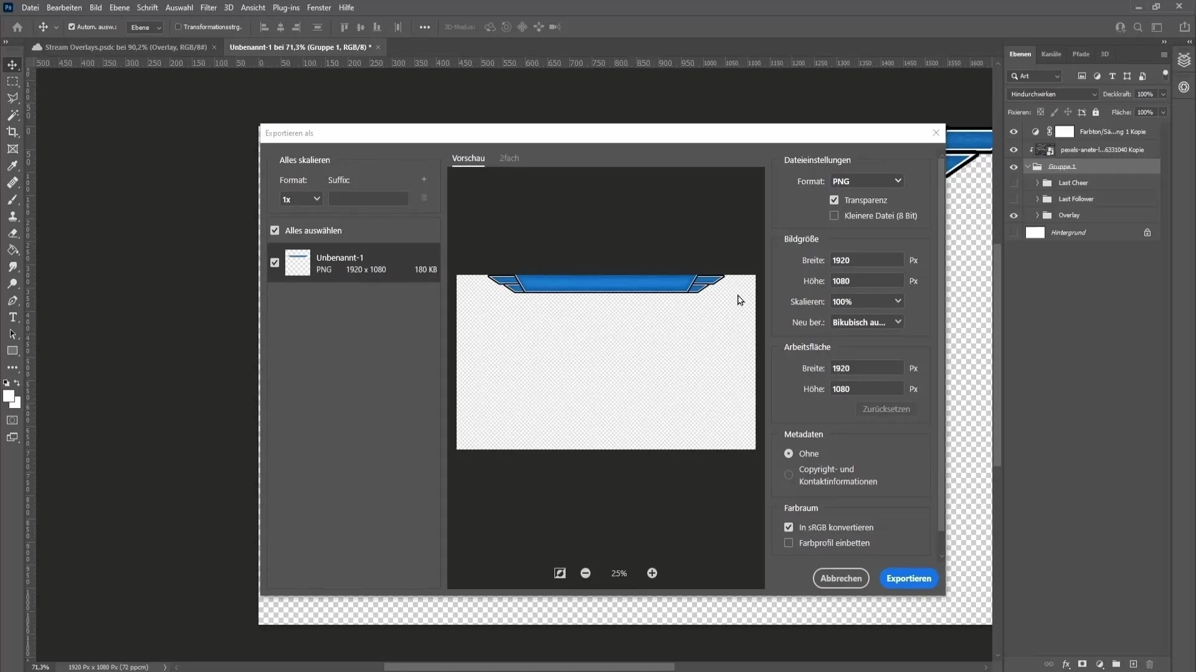Create new layer icon in Layers panel

click(1133, 664)
